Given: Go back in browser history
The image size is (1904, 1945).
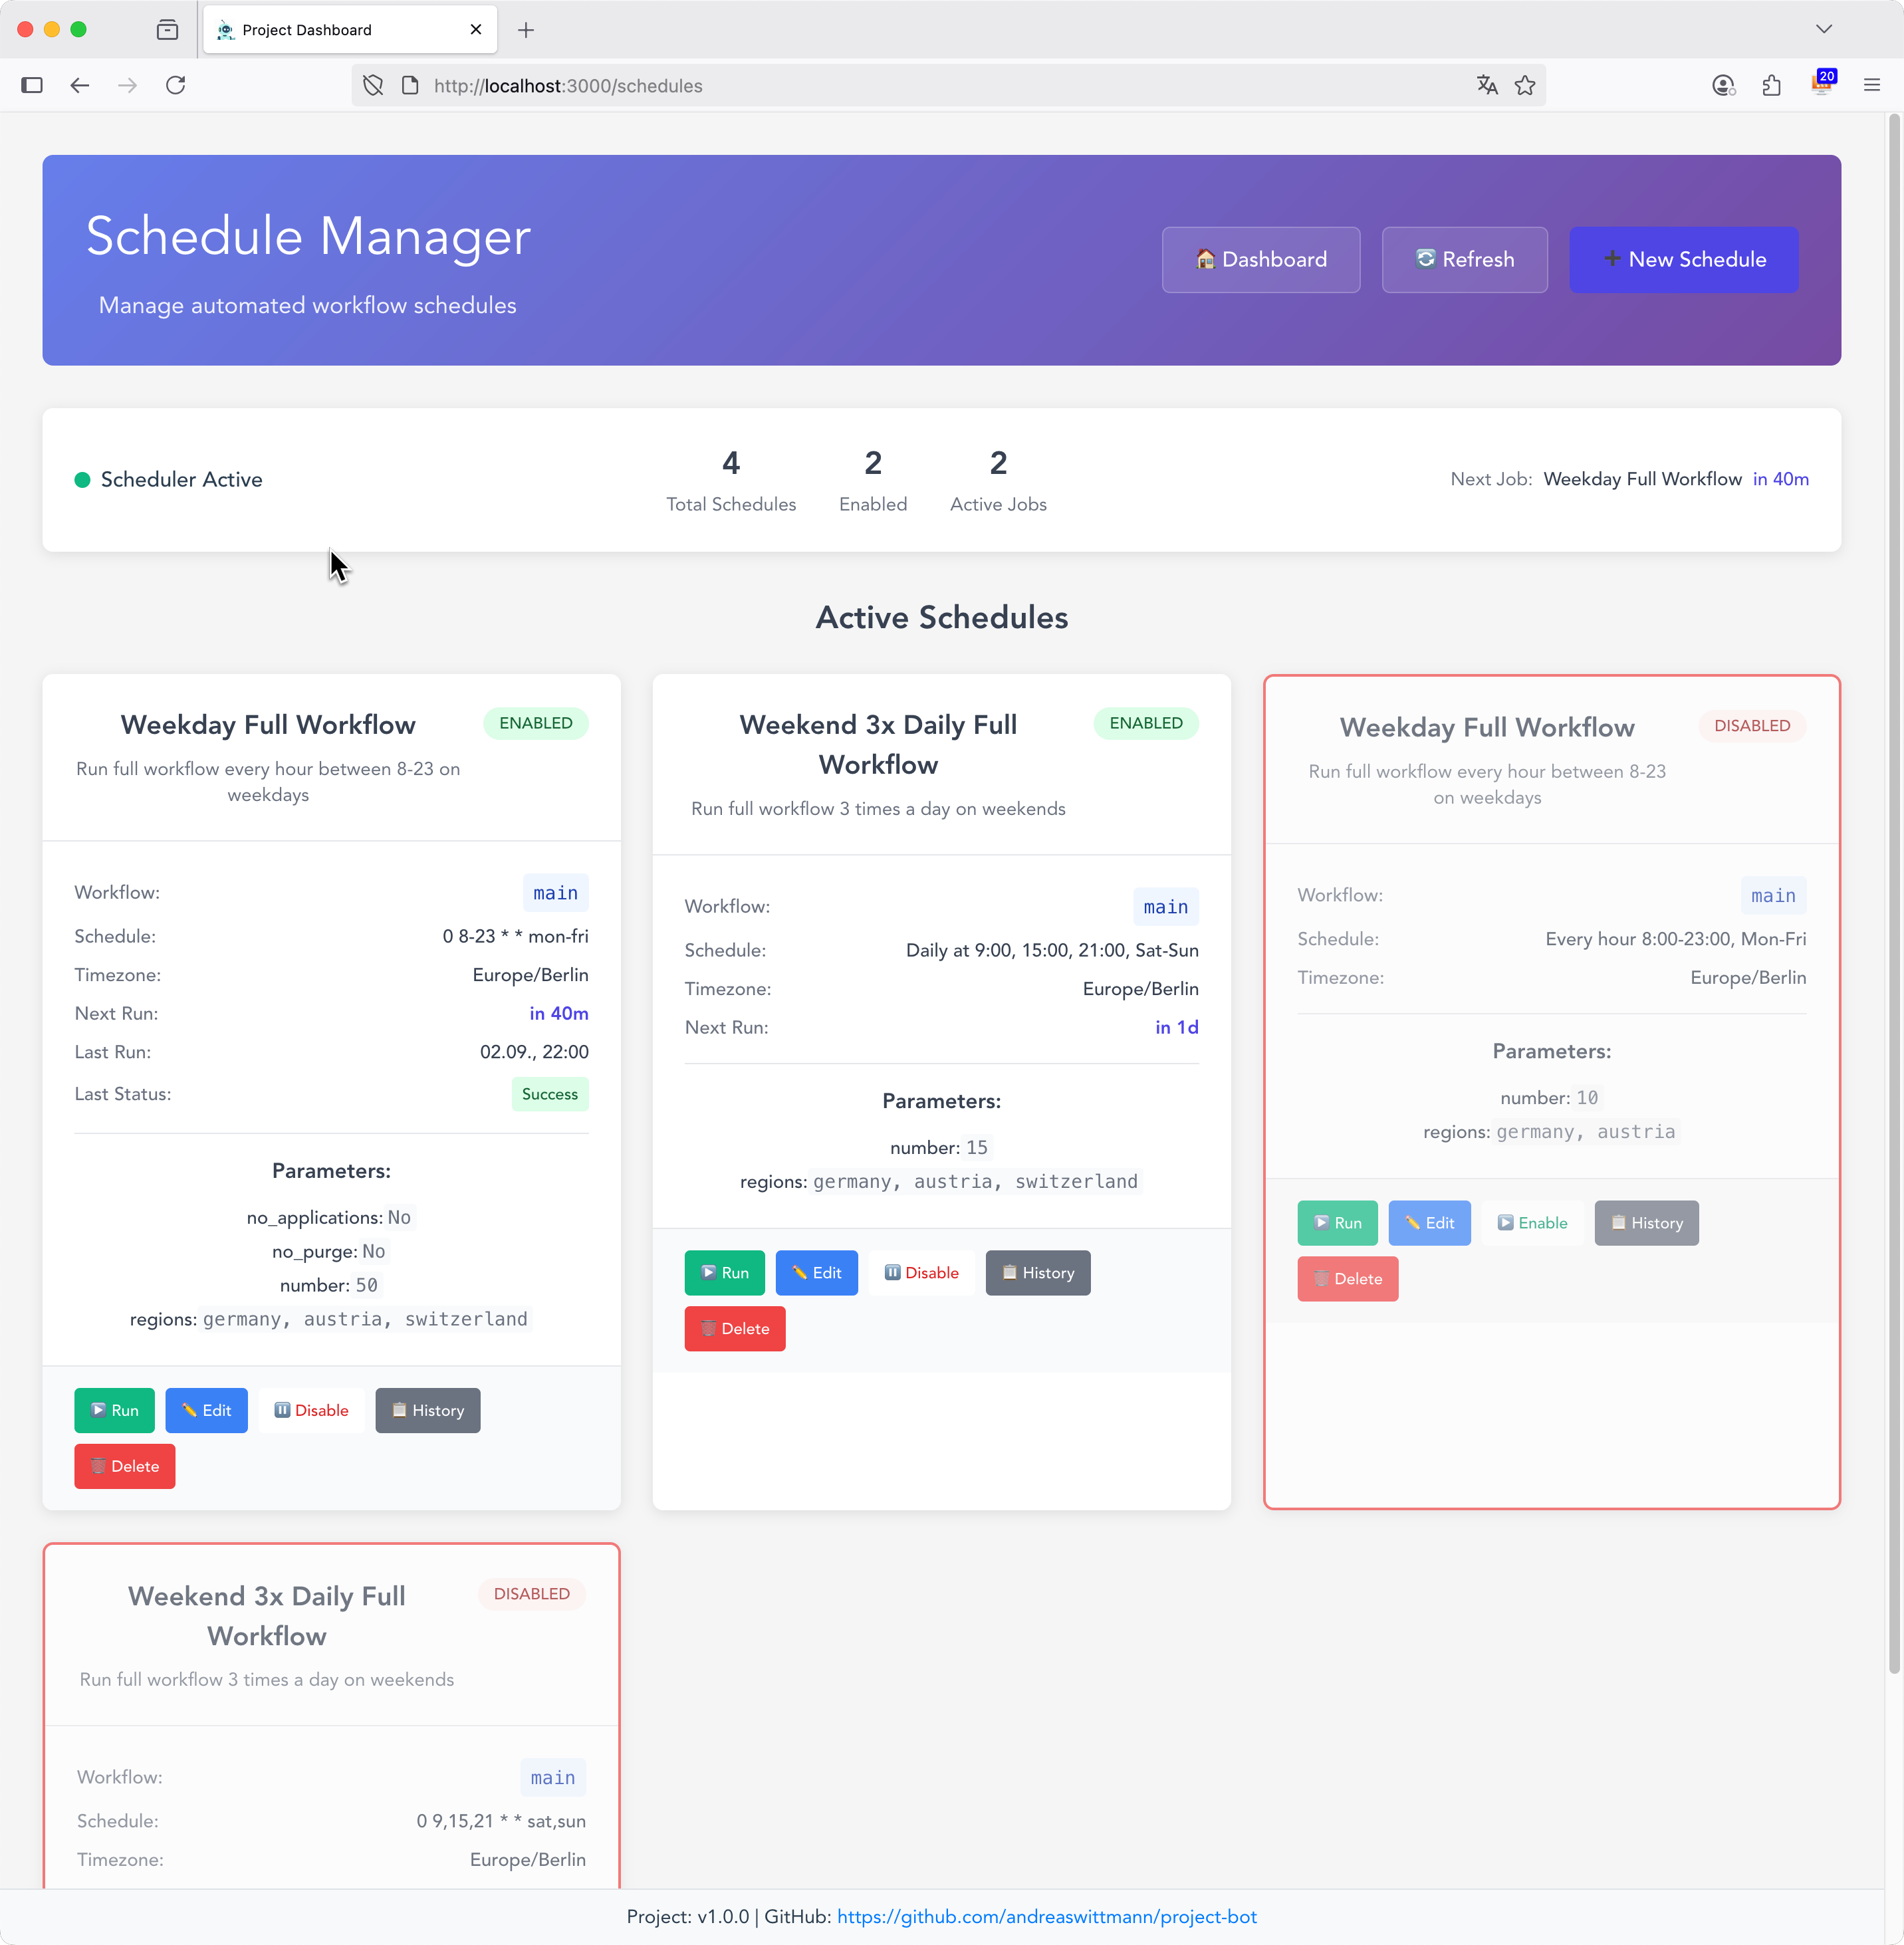Looking at the screenshot, I should [x=80, y=86].
